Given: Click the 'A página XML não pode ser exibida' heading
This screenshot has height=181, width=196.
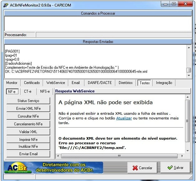Looking at the screenshot, I should coord(106,102).
